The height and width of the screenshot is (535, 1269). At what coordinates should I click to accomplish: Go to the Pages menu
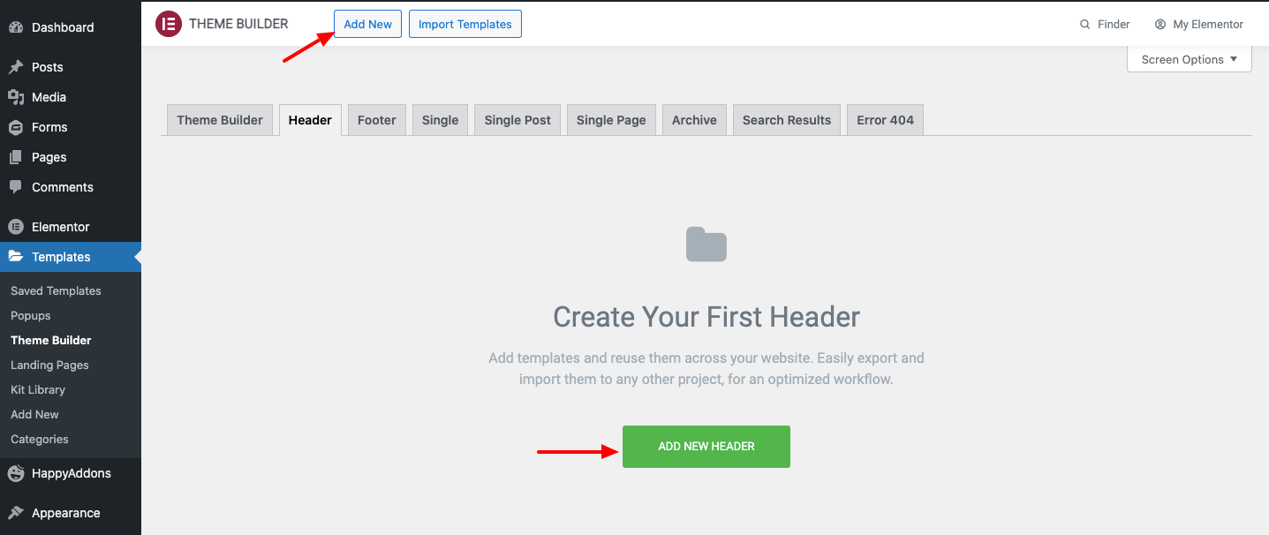pos(71,157)
